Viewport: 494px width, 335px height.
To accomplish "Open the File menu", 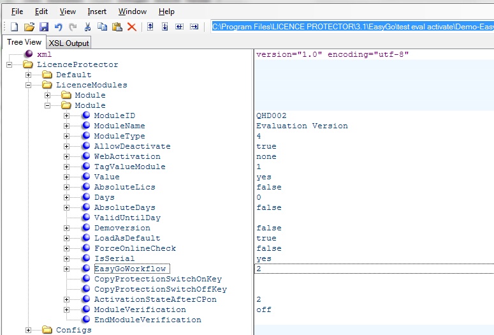I will click(x=17, y=11).
